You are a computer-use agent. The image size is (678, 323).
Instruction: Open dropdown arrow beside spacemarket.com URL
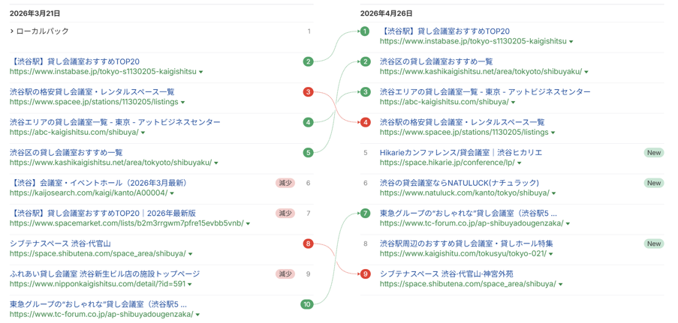pyautogui.click(x=248, y=223)
